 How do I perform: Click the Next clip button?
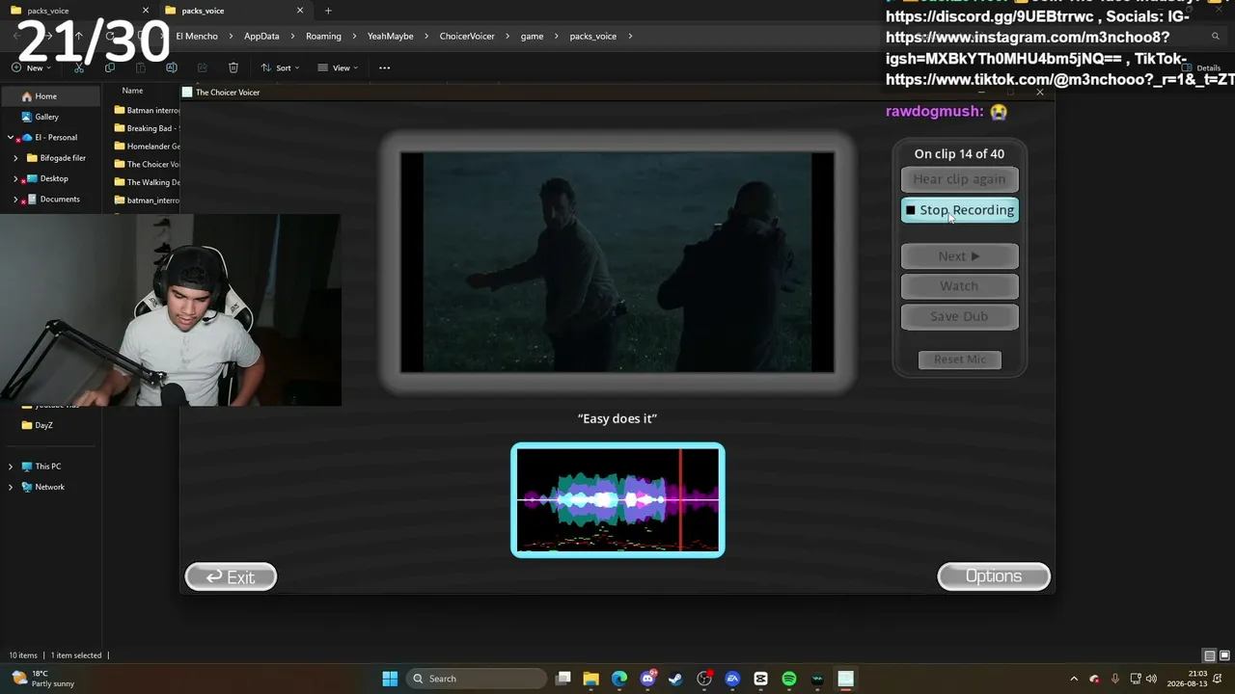959,256
